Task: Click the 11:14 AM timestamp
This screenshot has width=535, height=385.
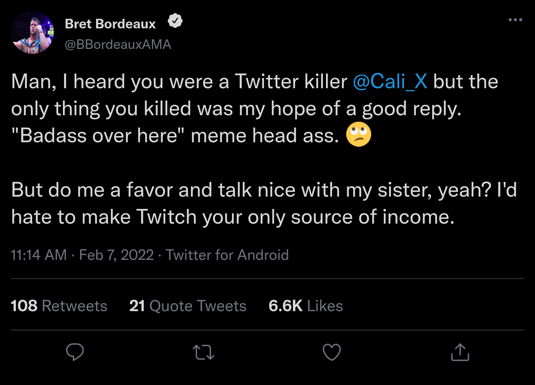Action: point(39,255)
